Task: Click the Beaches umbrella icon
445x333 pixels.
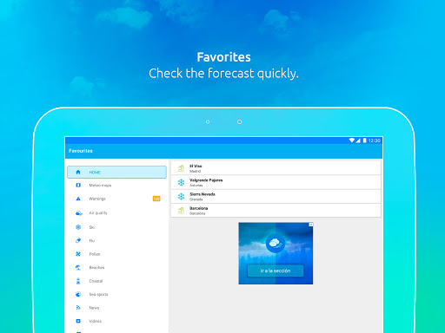Action: pos(78,267)
